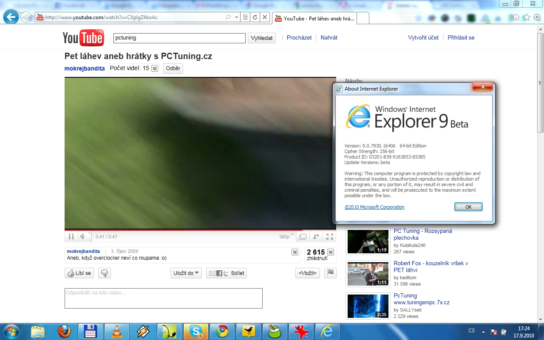Toggle expanded player size icon
This screenshot has height=340, width=544.
coord(316,237)
